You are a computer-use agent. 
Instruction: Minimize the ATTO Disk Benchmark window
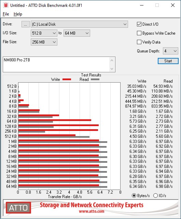click(x=142, y=5)
